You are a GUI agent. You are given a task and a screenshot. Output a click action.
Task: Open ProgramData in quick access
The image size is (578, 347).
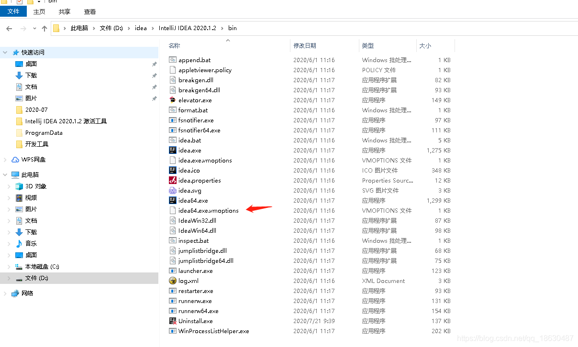[x=44, y=132]
